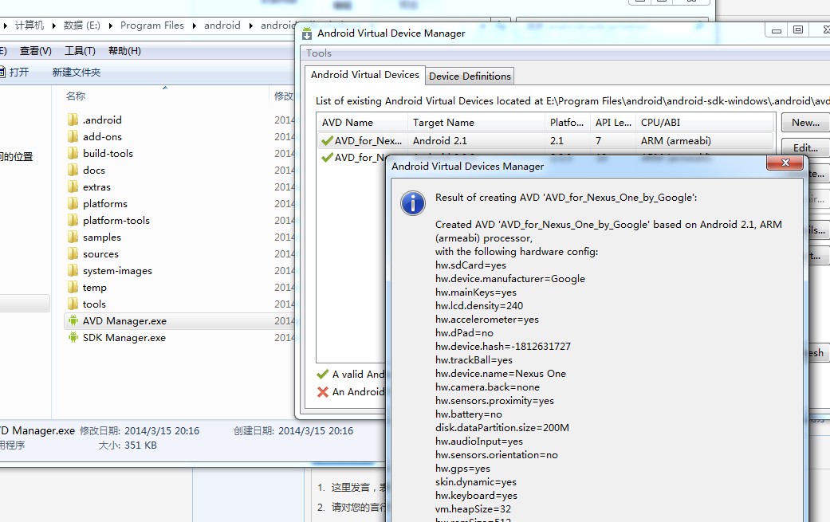Click green checkmark beside first AVD row
Screen dimensions: 830x522
(327, 141)
